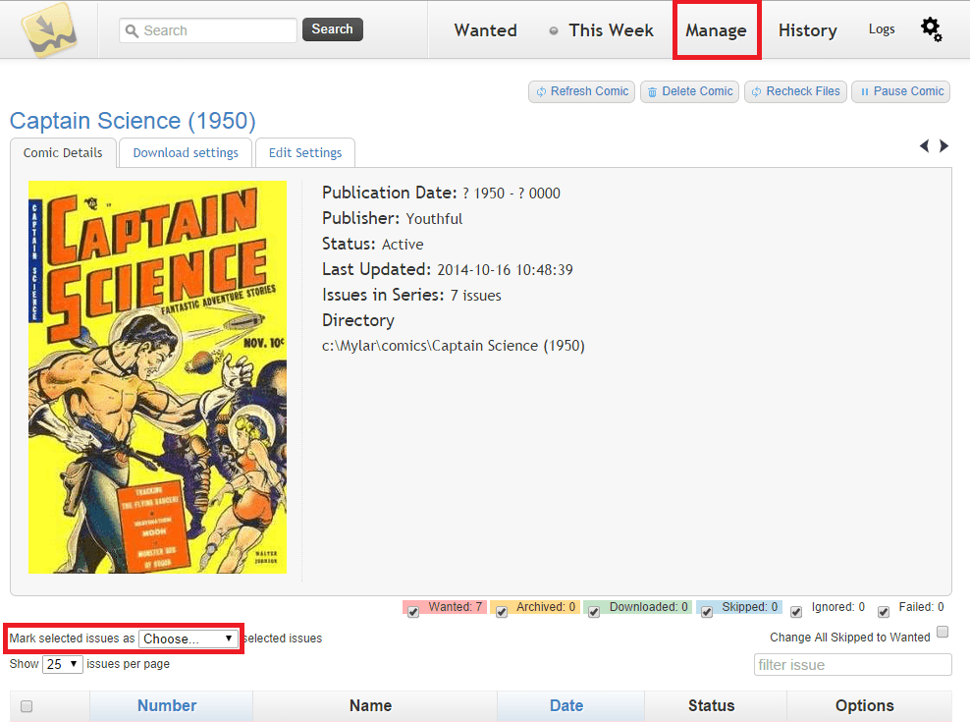Open the Mark selected issues Choose dropdown

(x=189, y=639)
